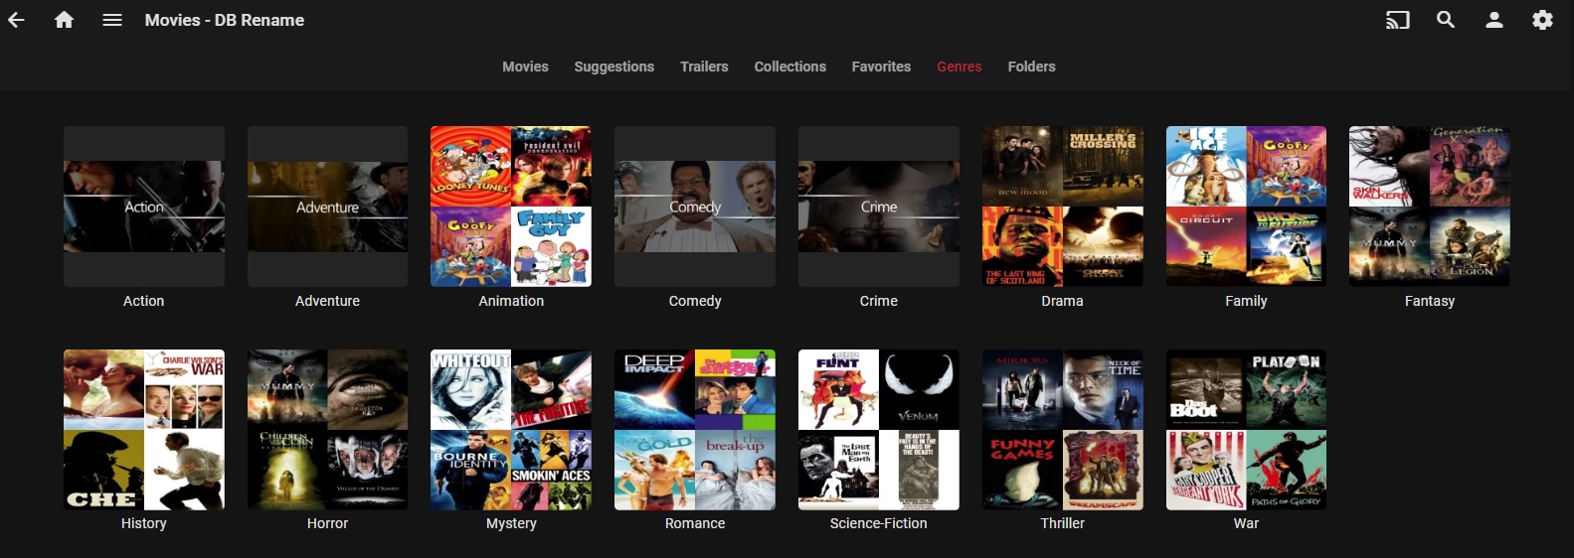This screenshot has height=558, width=1574.
Task: Open the settings gear icon
Action: [x=1542, y=20]
